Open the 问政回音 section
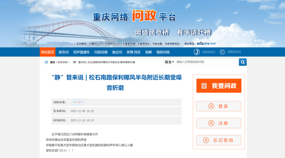Viewport: 285px width, 158px height. click(x=101, y=52)
